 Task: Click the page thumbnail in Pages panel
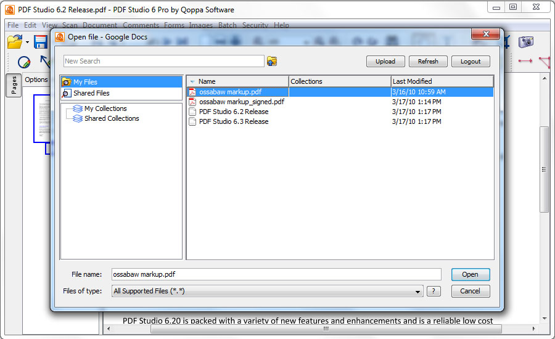coord(42,118)
